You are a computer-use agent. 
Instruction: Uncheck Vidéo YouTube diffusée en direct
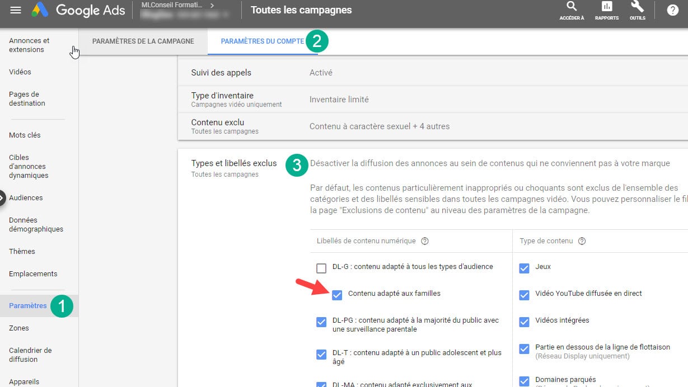pyautogui.click(x=525, y=294)
